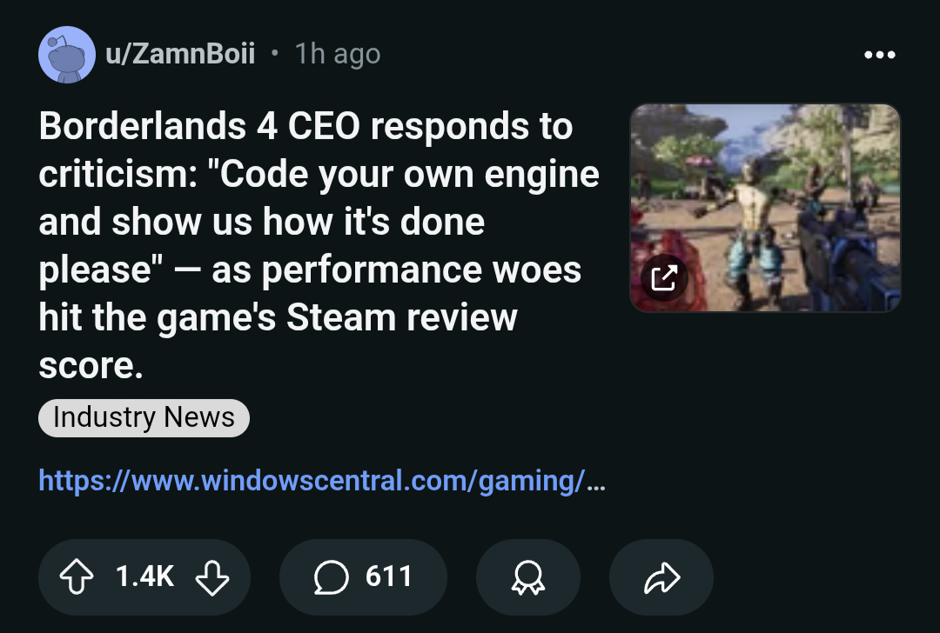940x633 pixels.
Task: Open the post's Borderlands 4 CEO headline
Action: point(319,245)
